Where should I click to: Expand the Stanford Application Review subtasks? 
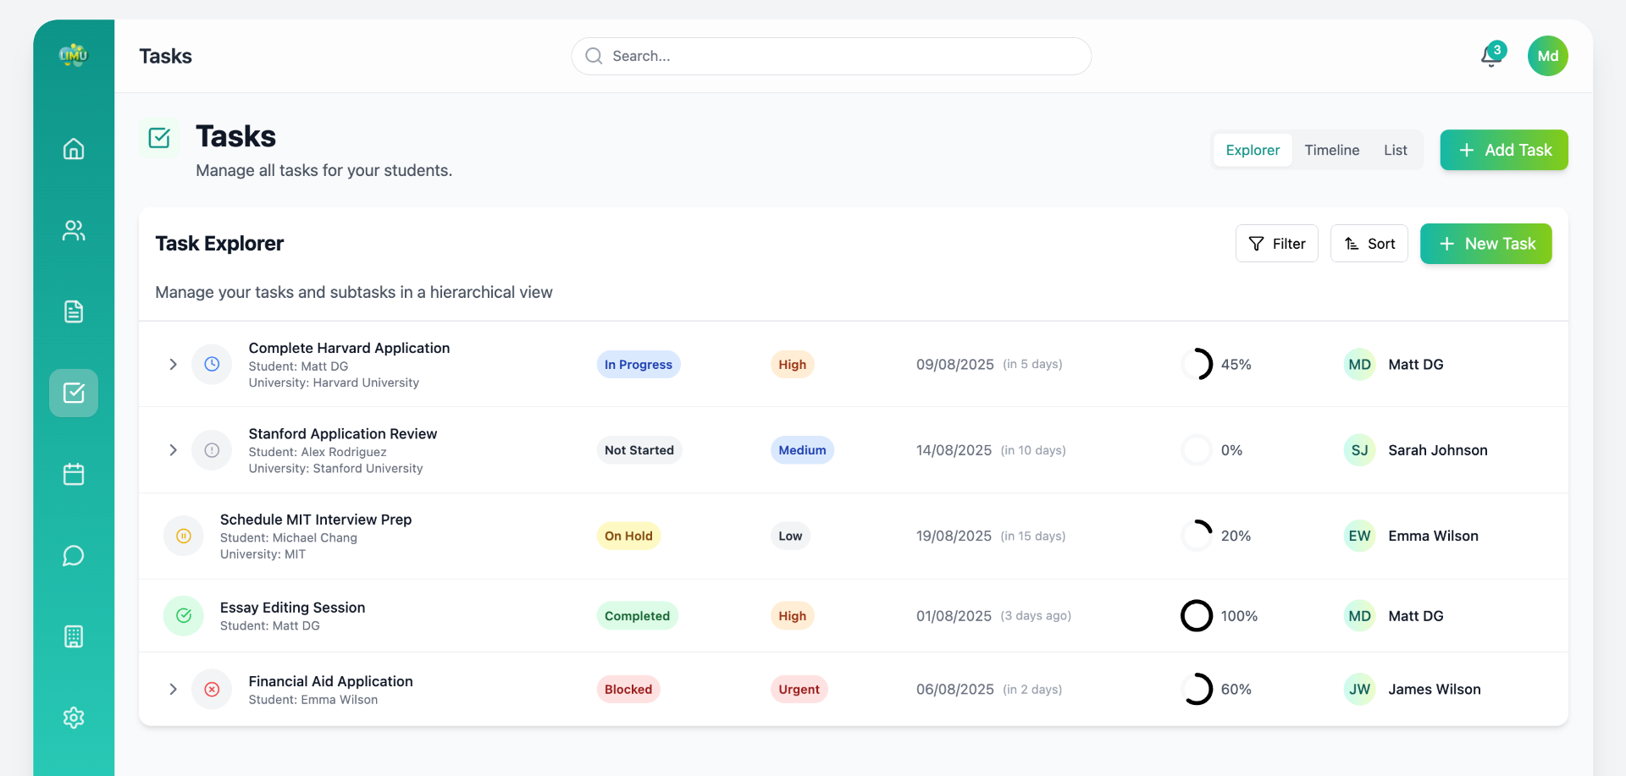pyautogui.click(x=173, y=450)
